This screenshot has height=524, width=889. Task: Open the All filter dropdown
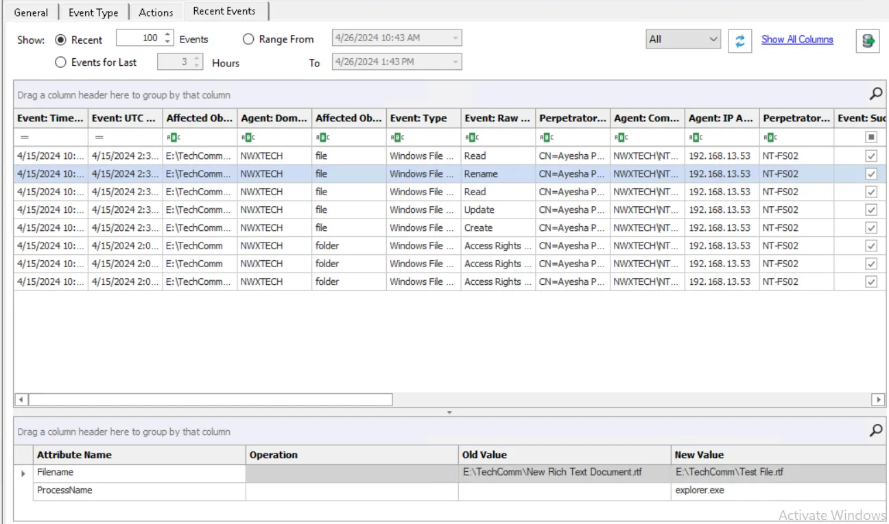[683, 40]
